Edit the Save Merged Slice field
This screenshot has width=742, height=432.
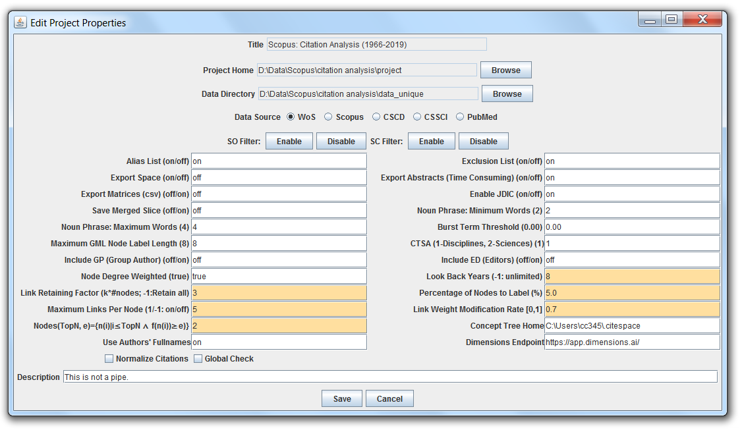tap(279, 210)
